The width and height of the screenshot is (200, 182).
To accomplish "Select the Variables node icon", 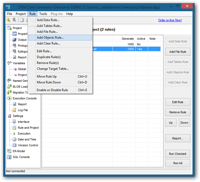I will [x=9, y=63].
